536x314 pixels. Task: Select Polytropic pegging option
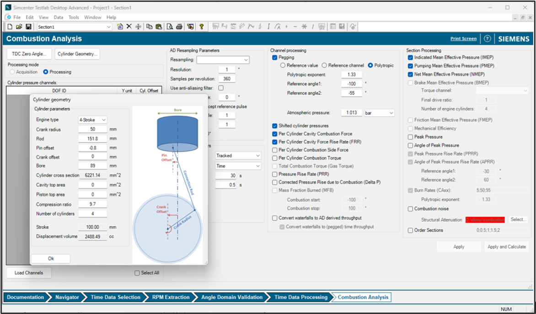[370, 65]
